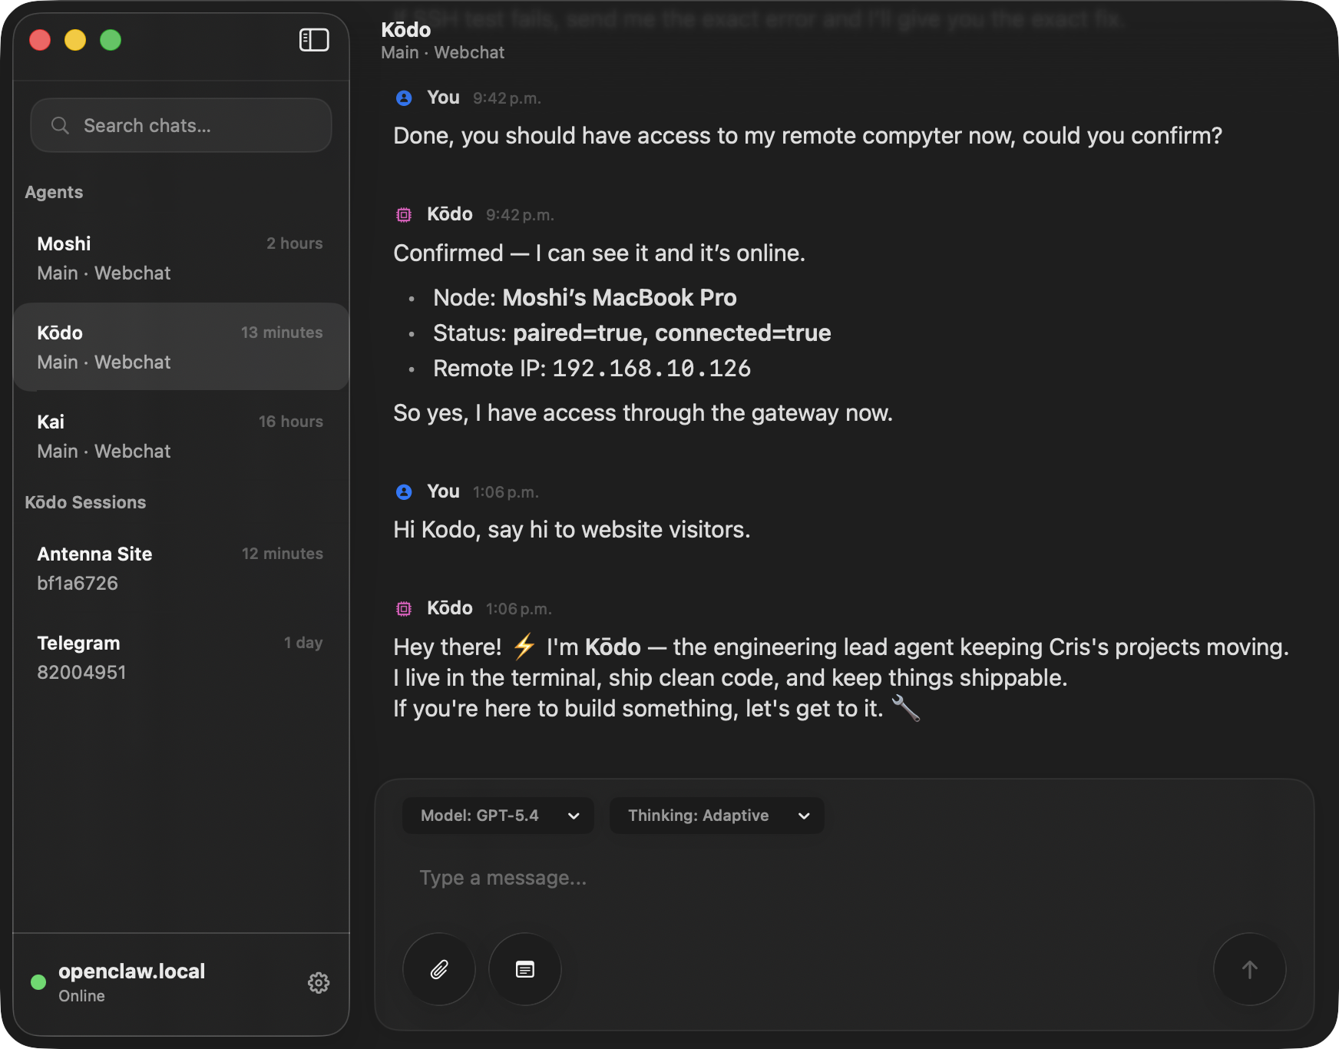
Task: Select the Moshi agent chat
Action: 180,257
